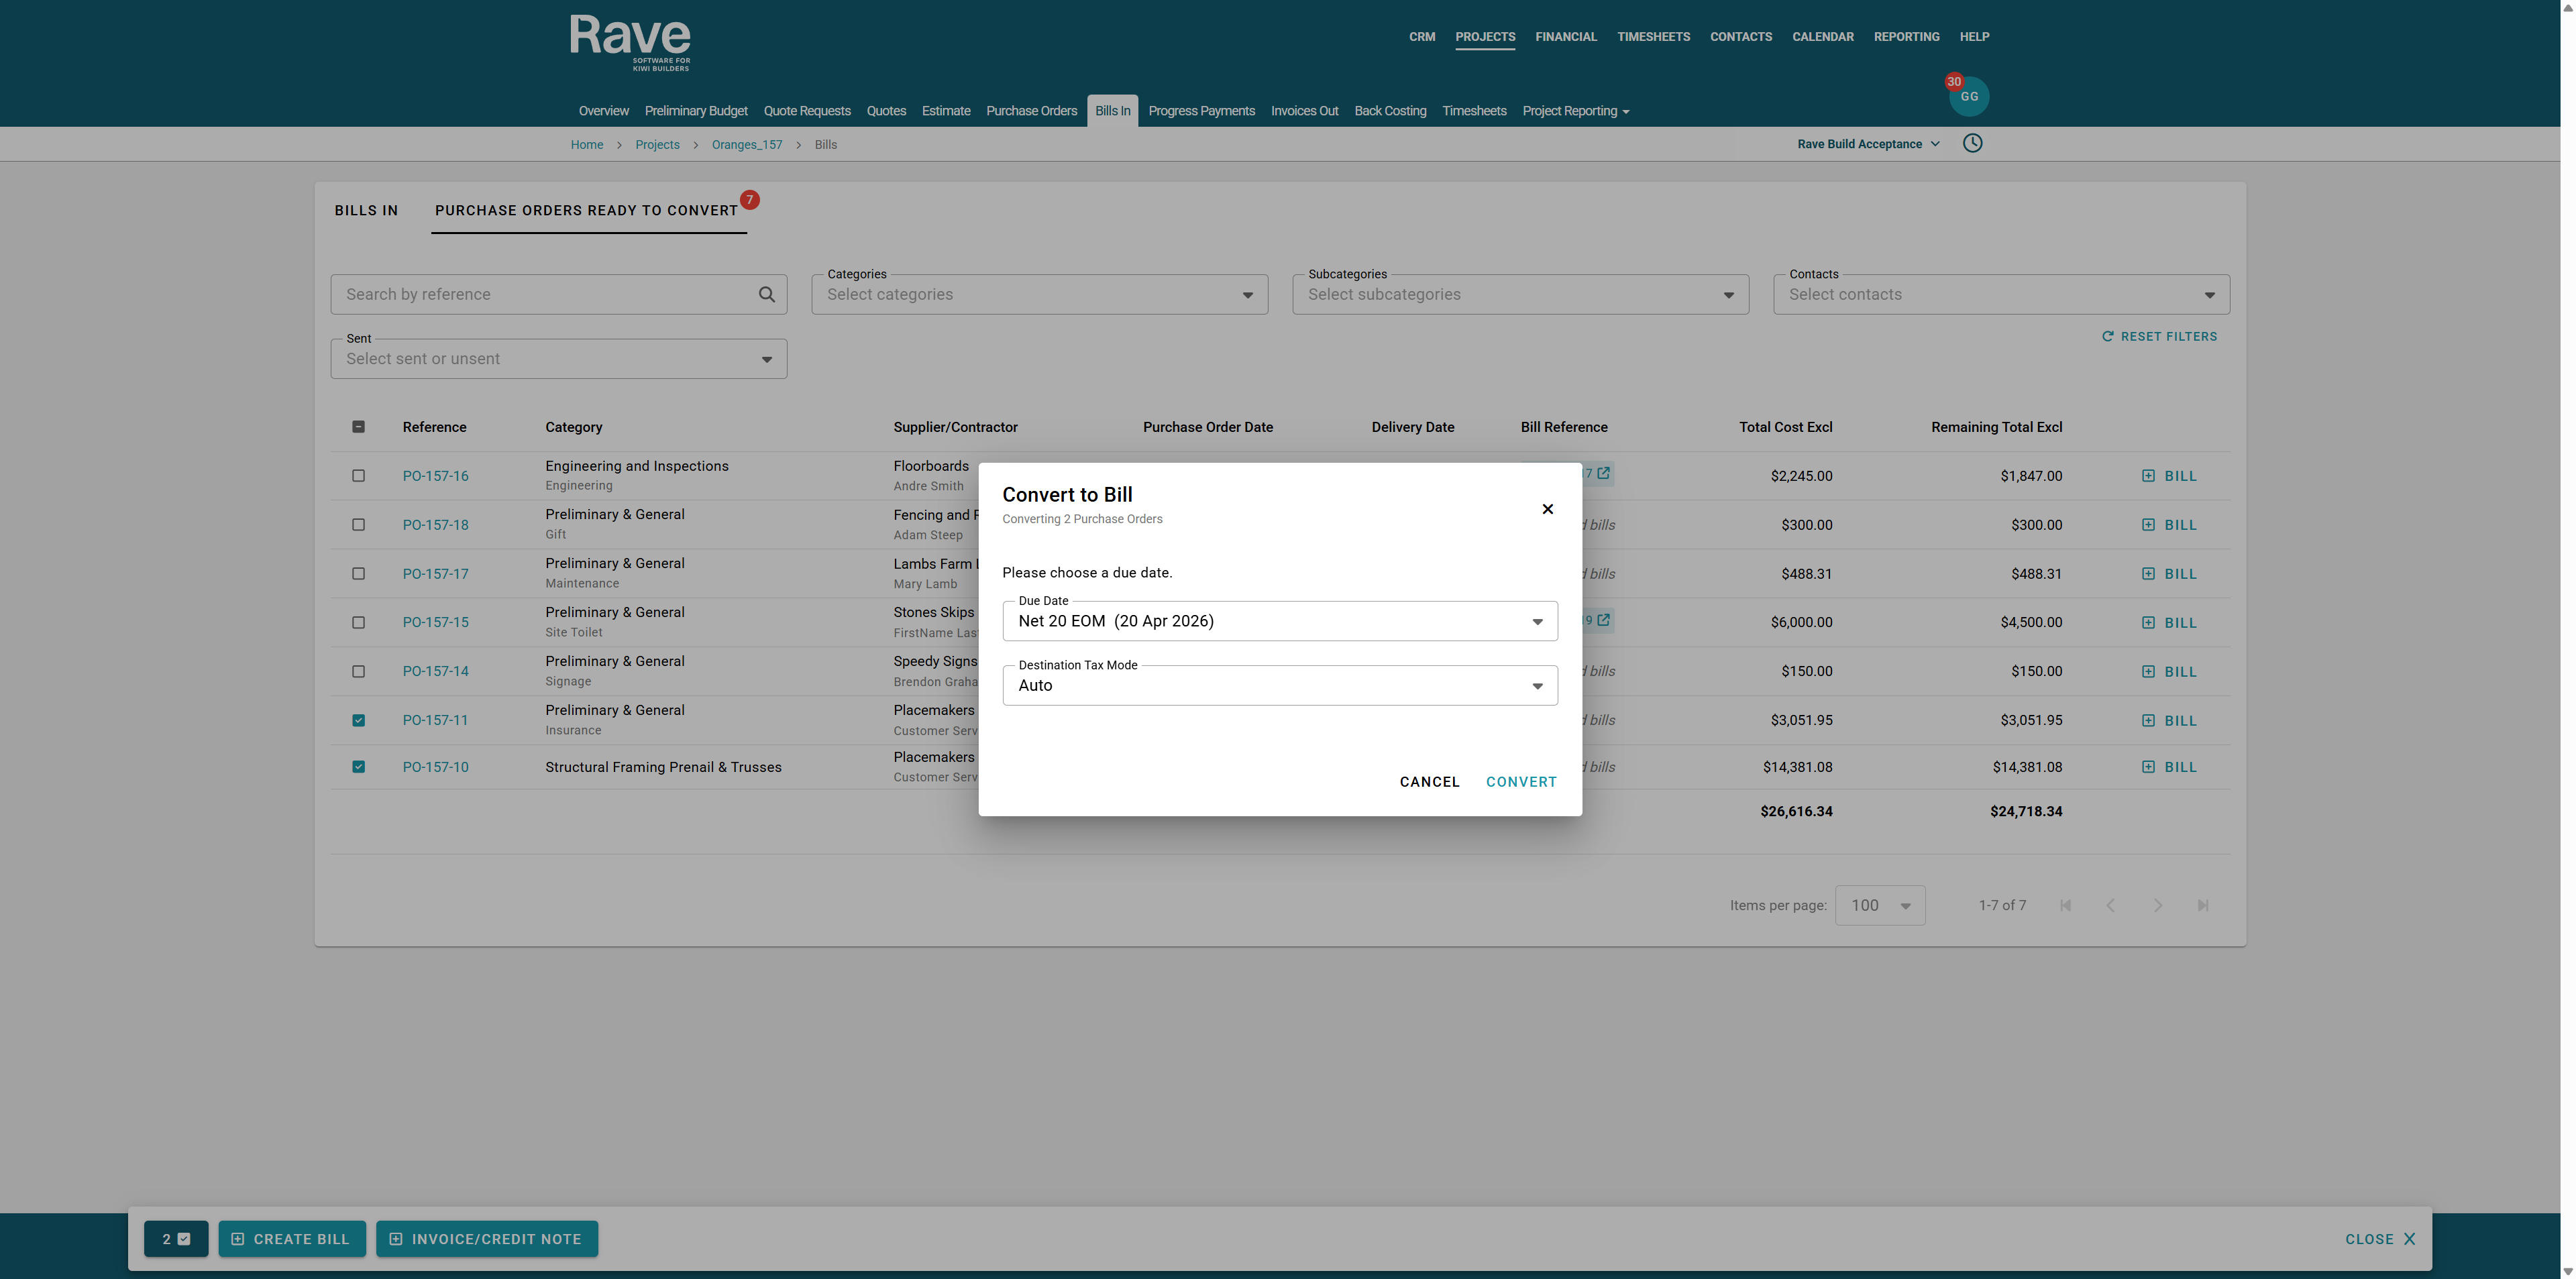The height and width of the screenshot is (1279, 2576).
Task: Switch to the Bills In tab
Action: pos(366,210)
